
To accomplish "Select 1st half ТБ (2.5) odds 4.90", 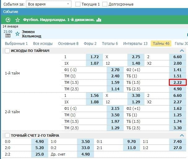I will tap(177, 89).
